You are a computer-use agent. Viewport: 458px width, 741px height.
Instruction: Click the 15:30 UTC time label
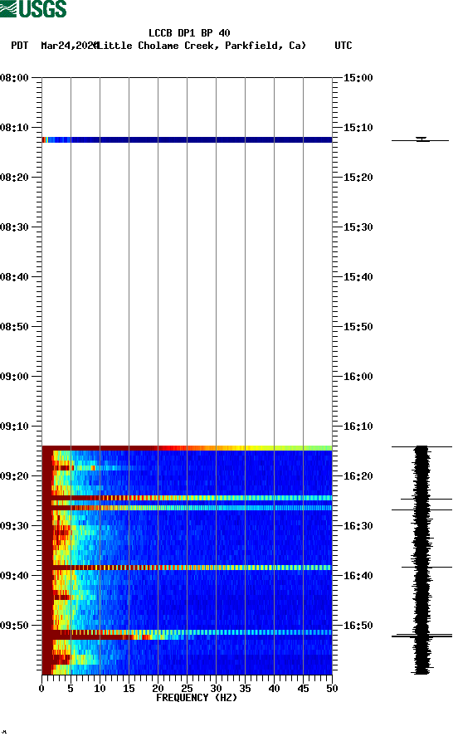358,227
